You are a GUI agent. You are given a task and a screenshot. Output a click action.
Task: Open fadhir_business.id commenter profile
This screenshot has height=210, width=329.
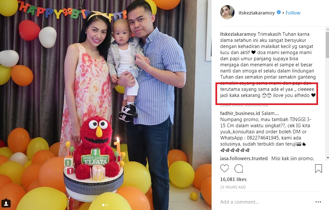pos(240,113)
